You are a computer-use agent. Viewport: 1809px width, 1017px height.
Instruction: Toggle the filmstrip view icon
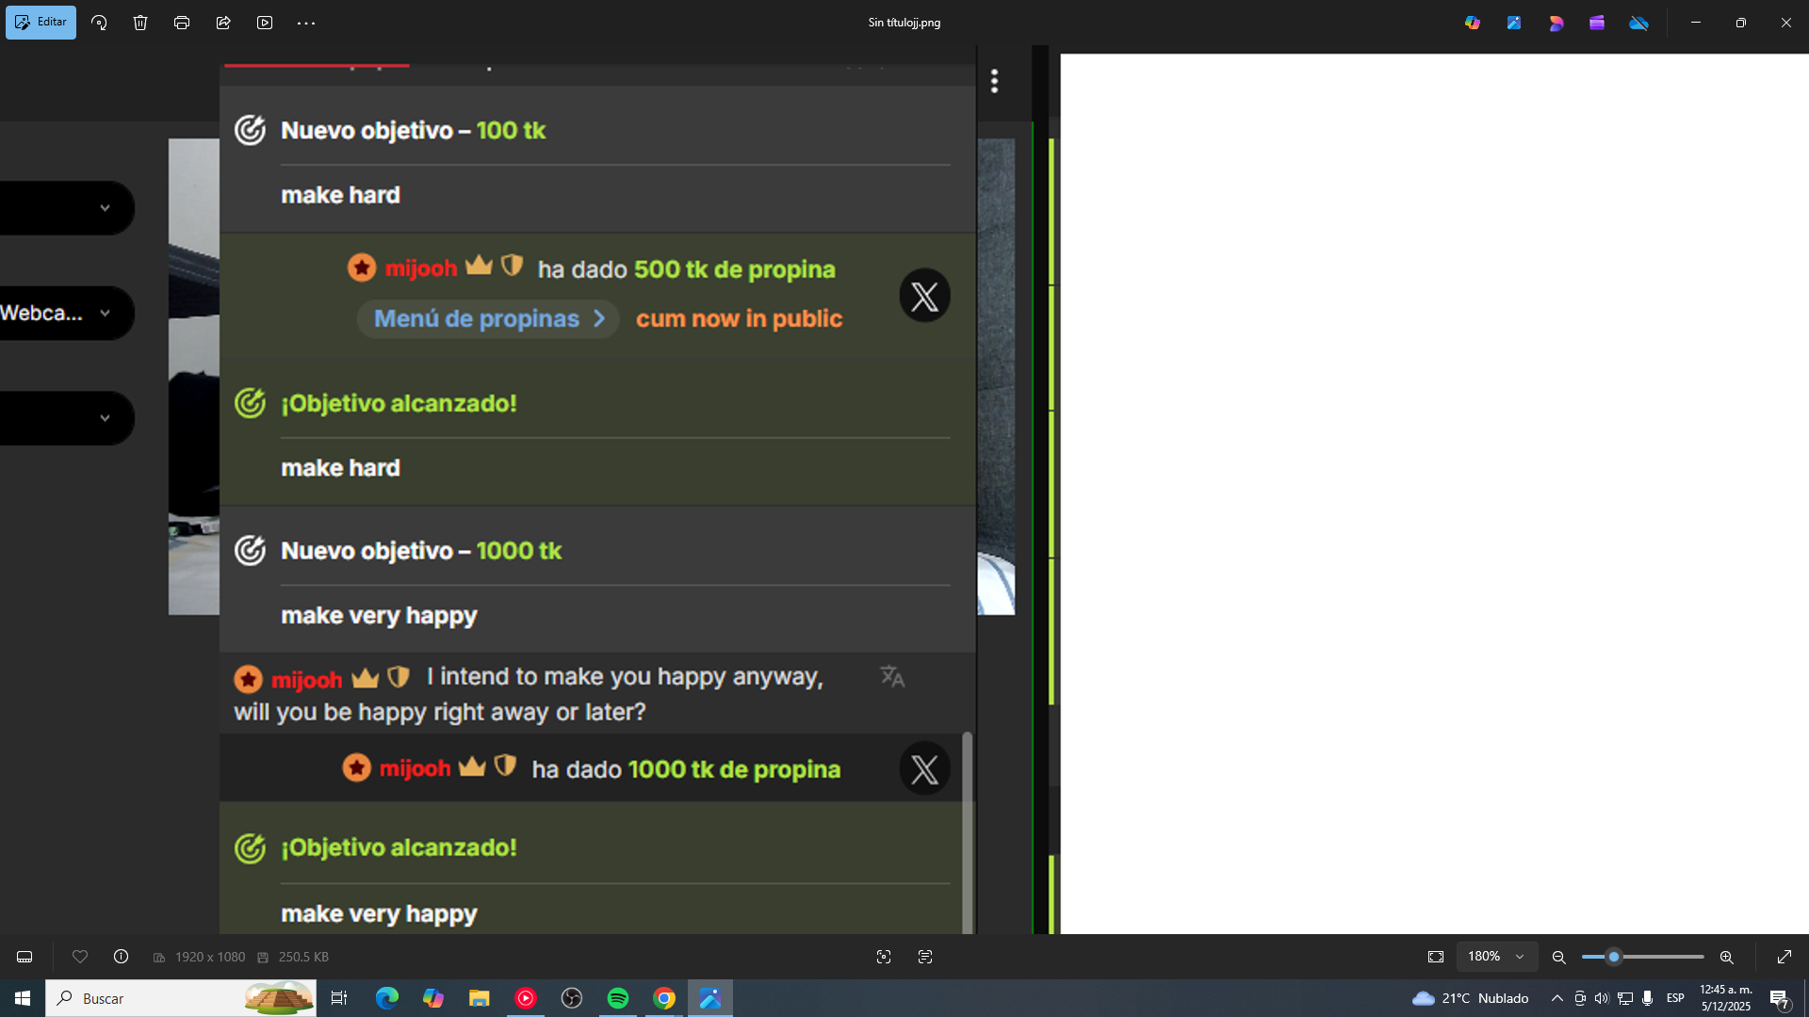[24, 957]
